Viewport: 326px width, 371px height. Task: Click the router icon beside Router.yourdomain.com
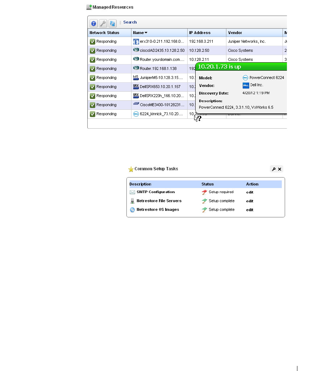(x=136, y=59)
